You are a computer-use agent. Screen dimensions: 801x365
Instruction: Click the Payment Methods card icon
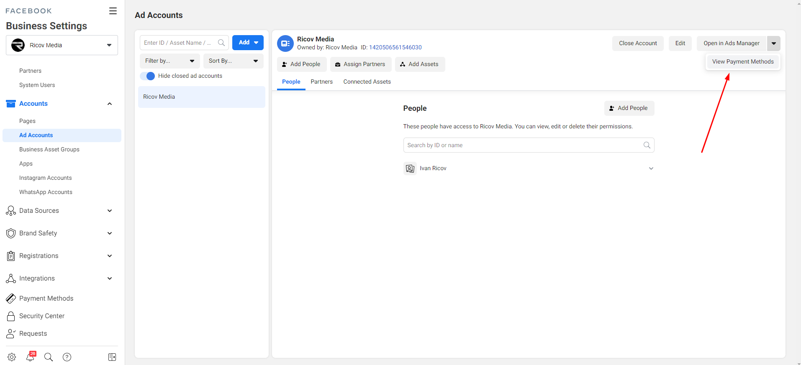click(11, 299)
